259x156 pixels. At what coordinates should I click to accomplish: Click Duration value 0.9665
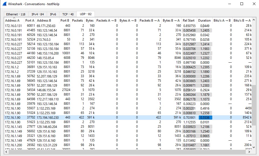[x=205, y=136]
